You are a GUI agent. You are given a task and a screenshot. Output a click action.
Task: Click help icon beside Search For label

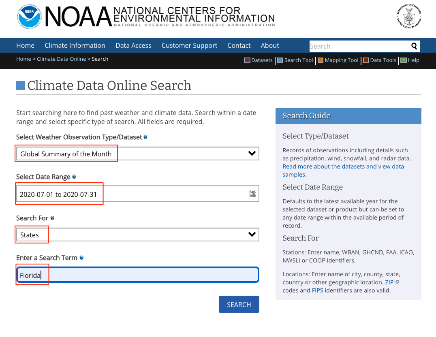coord(52,218)
